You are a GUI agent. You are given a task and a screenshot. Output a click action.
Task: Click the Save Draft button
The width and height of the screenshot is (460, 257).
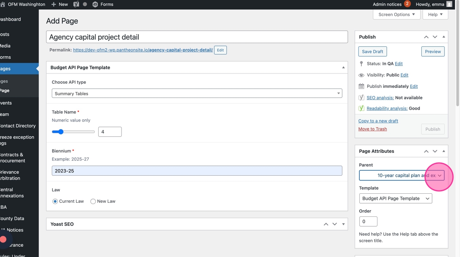(373, 51)
